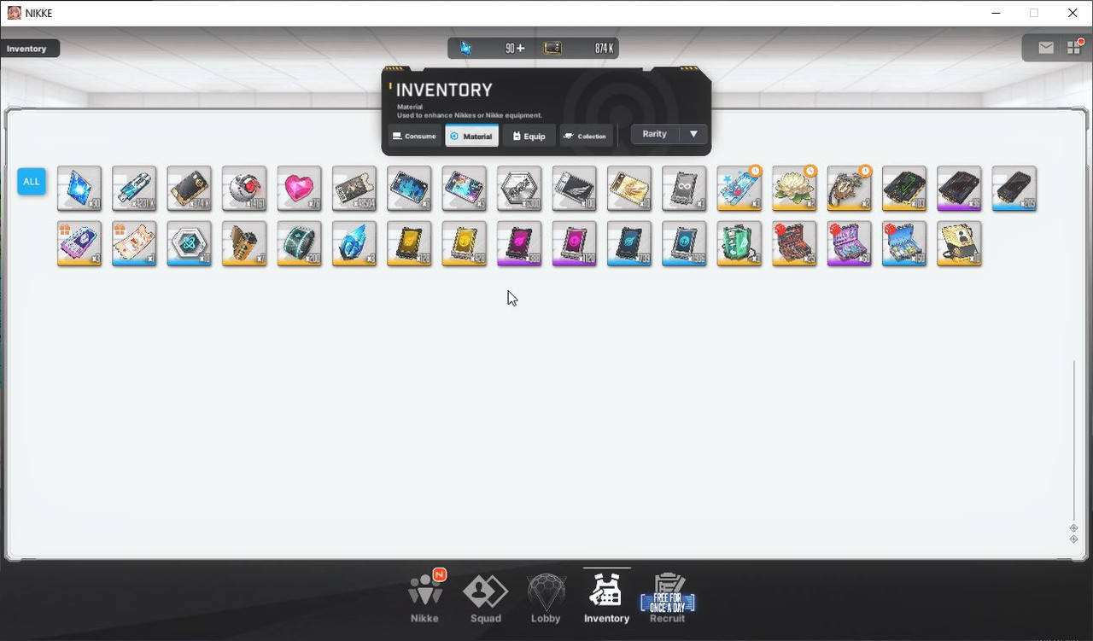Click the credit currency 874K counter
The width and height of the screenshot is (1093, 641).
(580, 49)
